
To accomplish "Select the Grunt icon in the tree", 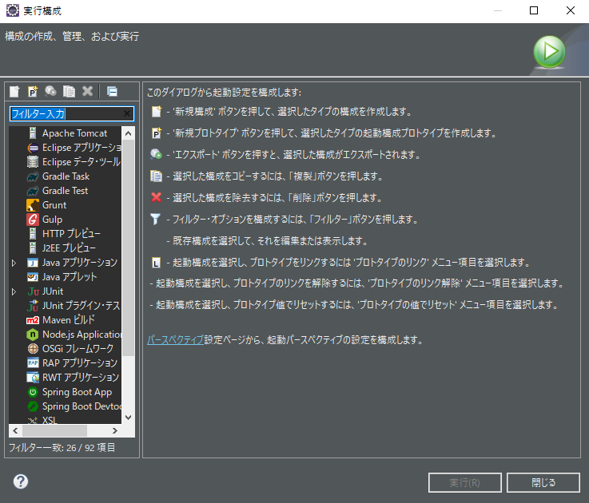I will (33, 205).
